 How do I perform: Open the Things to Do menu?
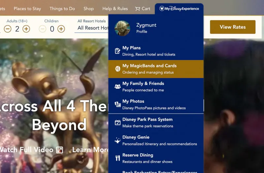click(62, 9)
